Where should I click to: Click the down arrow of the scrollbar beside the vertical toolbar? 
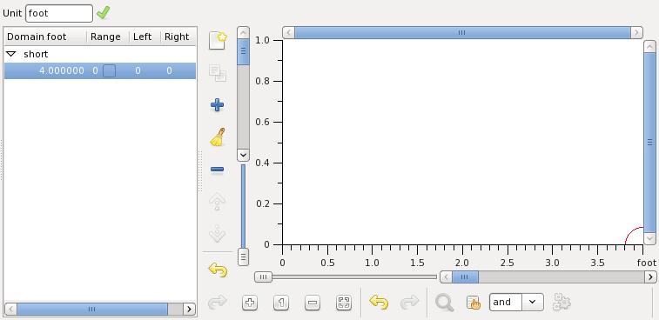click(x=244, y=155)
